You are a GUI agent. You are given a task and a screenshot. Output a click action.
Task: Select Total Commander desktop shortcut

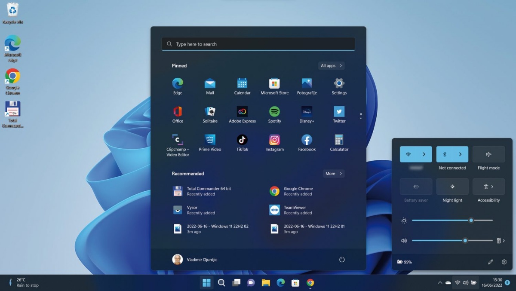[12, 114]
